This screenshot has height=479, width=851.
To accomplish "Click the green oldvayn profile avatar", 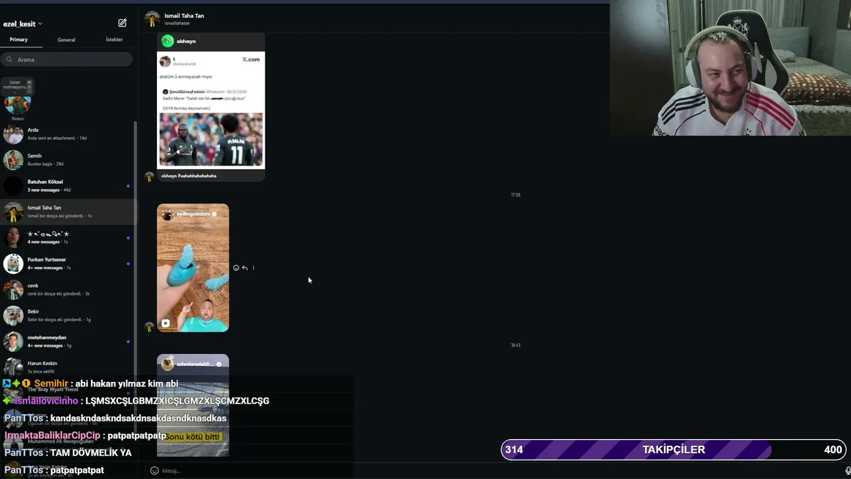I will 168,41.
